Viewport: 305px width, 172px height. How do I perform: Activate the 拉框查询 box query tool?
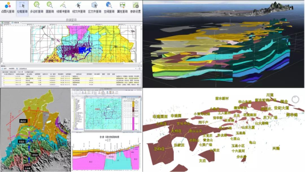pyautogui.click(x=22, y=8)
